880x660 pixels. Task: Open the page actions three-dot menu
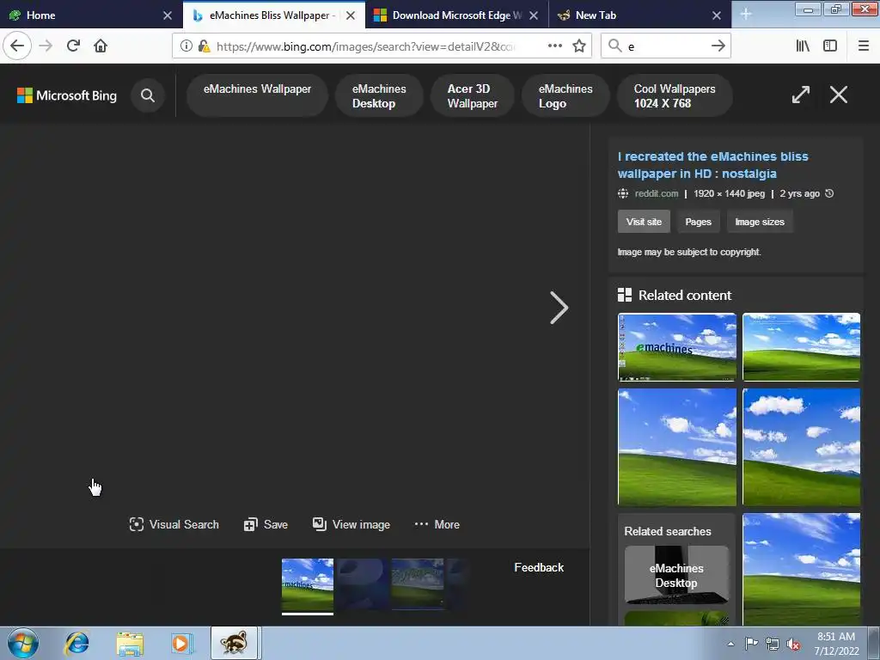(x=554, y=46)
